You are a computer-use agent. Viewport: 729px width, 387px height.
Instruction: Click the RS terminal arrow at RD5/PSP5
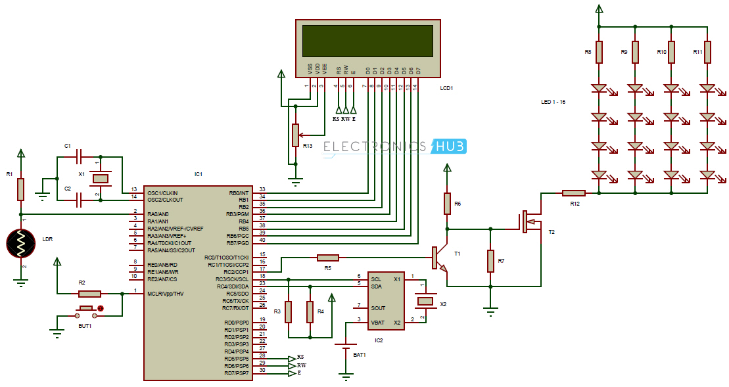(x=292, y=358)
